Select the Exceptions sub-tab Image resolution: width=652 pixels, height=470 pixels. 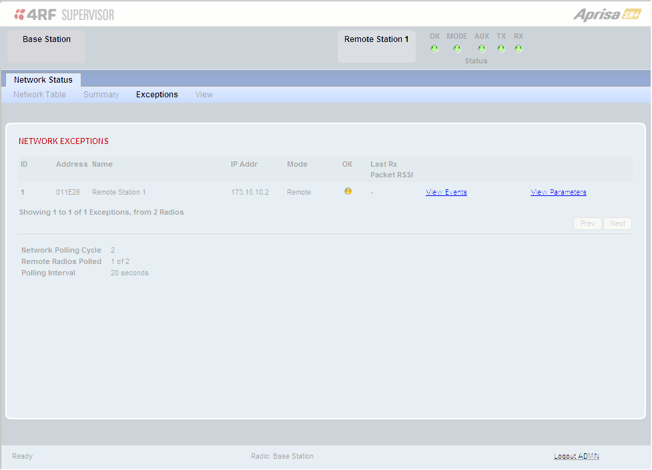tap(157, 95)
